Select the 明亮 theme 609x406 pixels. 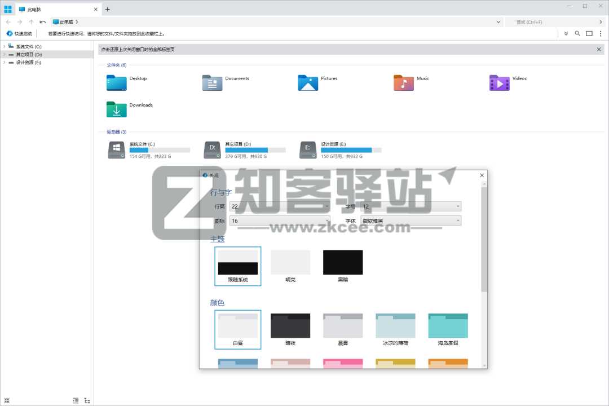(290, 262)
